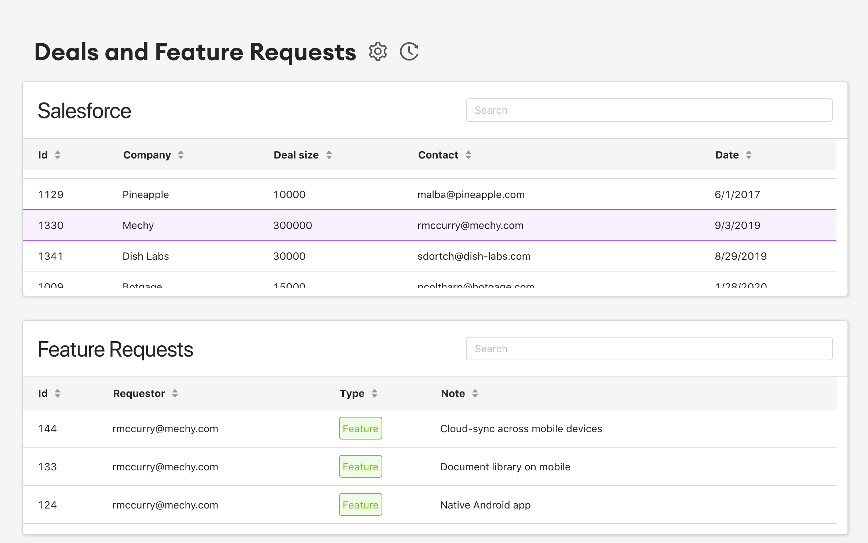This screenshot has height=543, width=868.
Task: Click Feature tag in row 133
Action: (x=360, y=466)
